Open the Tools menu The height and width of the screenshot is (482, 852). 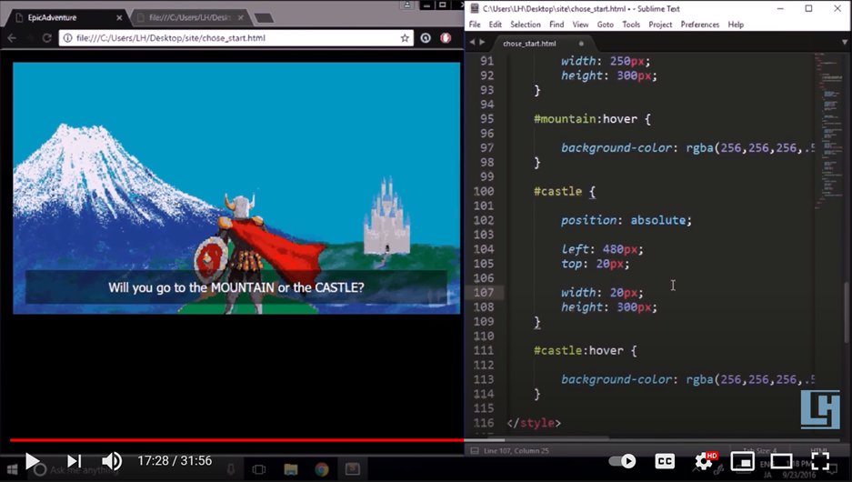pyautogui.click(x=631, y=25)
